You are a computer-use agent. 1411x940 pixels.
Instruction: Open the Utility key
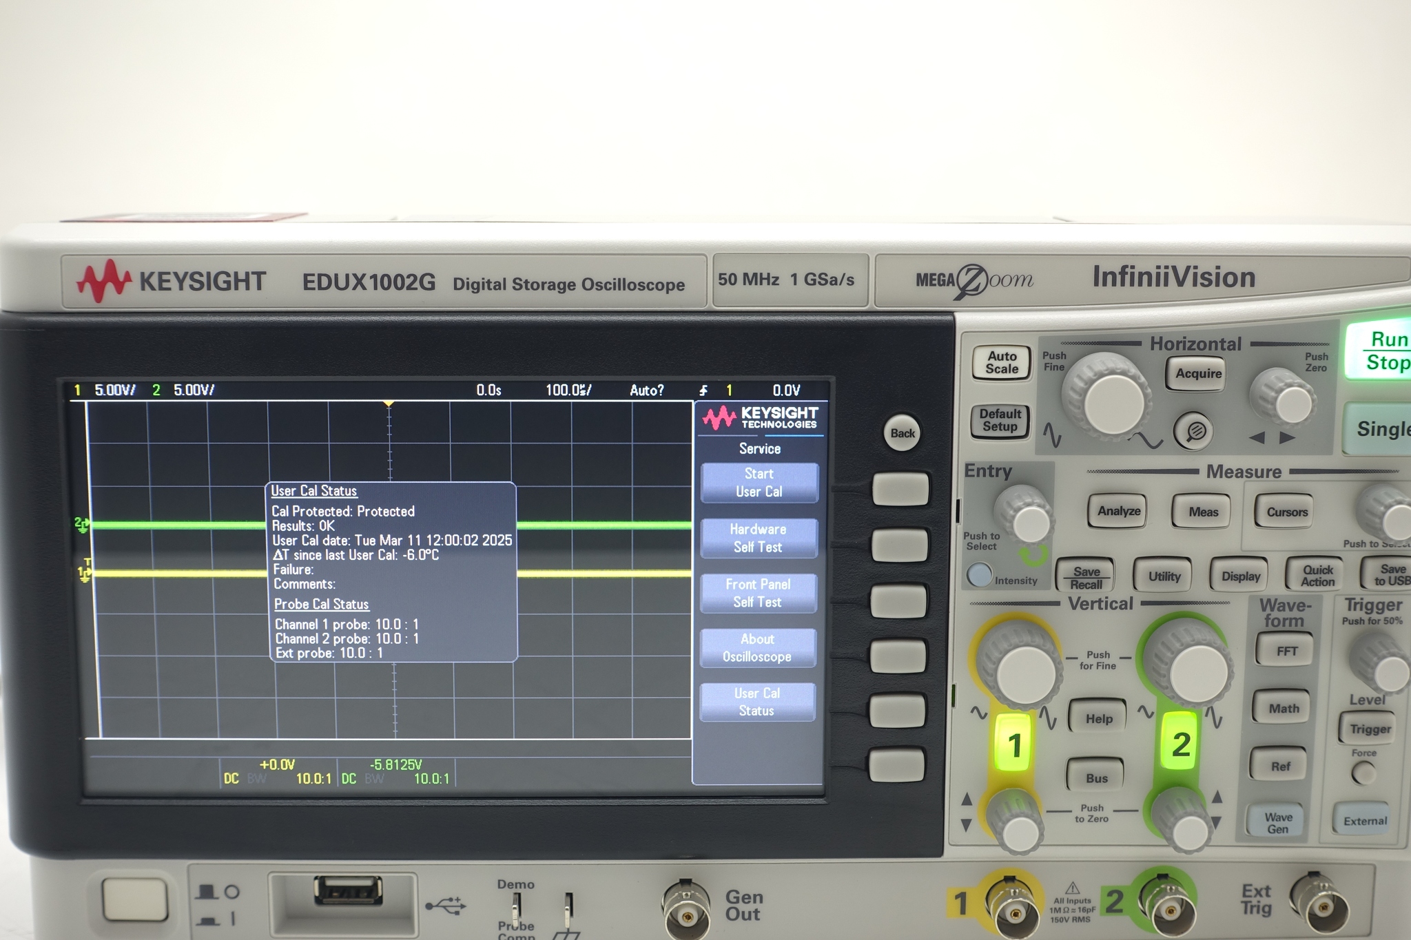point(1164,576)
